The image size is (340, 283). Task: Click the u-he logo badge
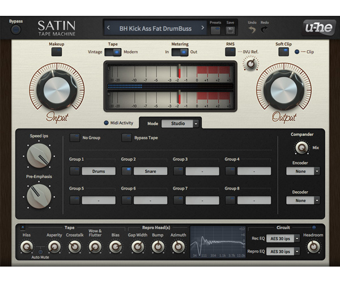tap(318, 28)
